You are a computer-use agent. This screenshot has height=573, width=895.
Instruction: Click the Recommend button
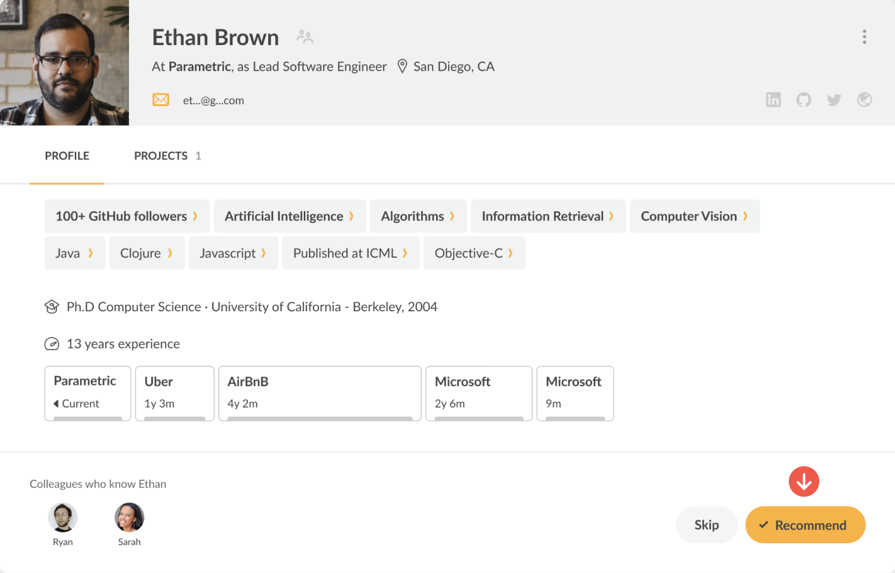805,525
